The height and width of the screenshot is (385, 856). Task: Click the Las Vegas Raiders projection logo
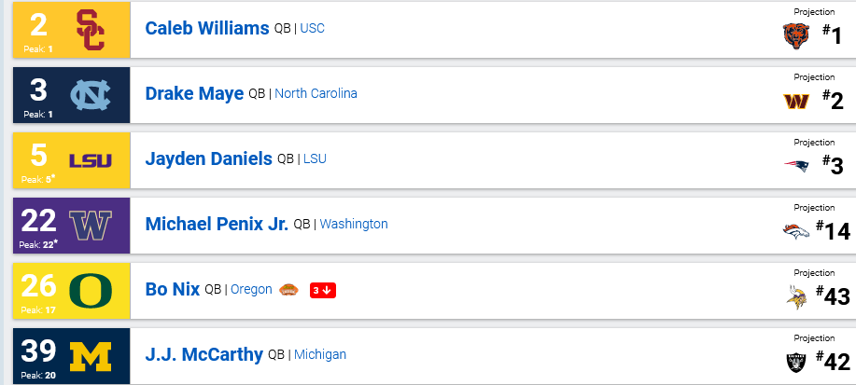point(796,361)
